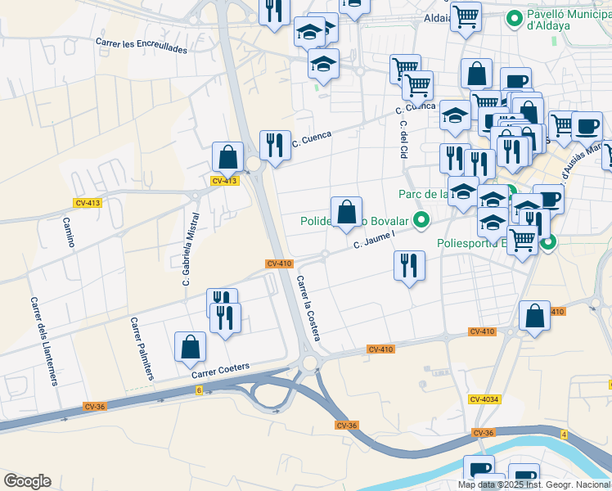612x491 pixels.
Task: Select the shopping bag marker above Carrer Coeters
Action: 190,346
